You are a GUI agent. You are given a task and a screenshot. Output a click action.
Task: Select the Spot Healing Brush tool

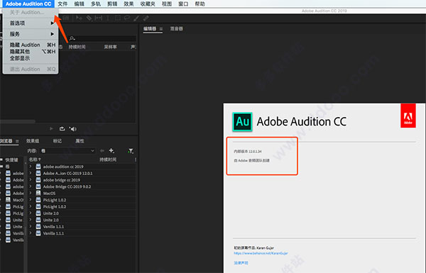[146, 18]
